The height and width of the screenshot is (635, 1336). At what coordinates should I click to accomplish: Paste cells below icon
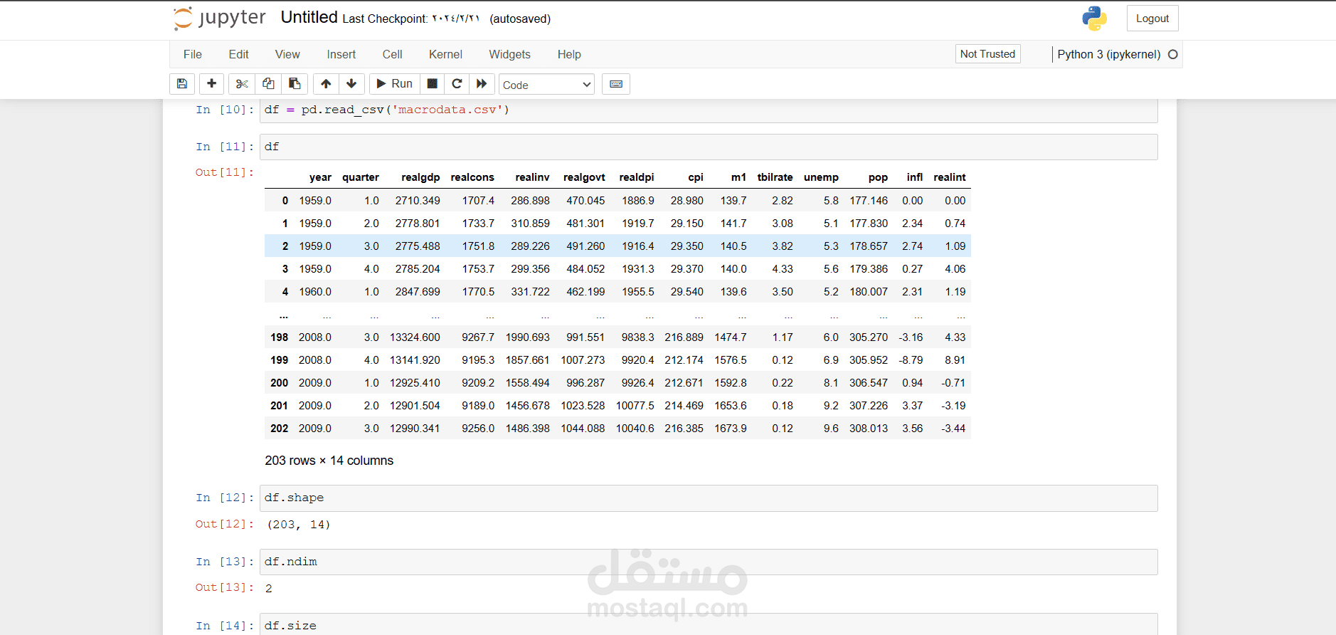tap(295, 84)
